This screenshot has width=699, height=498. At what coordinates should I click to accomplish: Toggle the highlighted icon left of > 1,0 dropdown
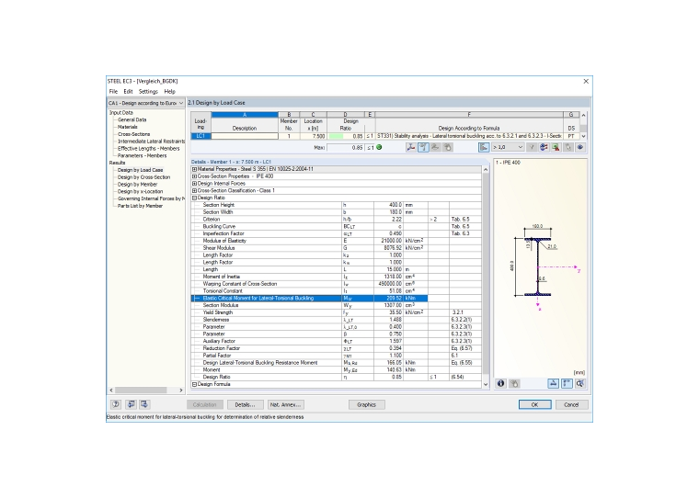[484, 147]
